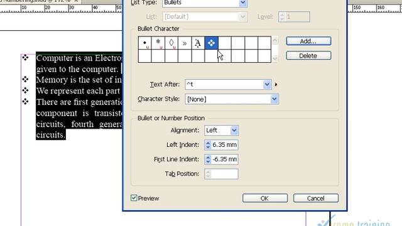
Task: Click into the First Line Indent field
Action: click(x=224, y=159)
